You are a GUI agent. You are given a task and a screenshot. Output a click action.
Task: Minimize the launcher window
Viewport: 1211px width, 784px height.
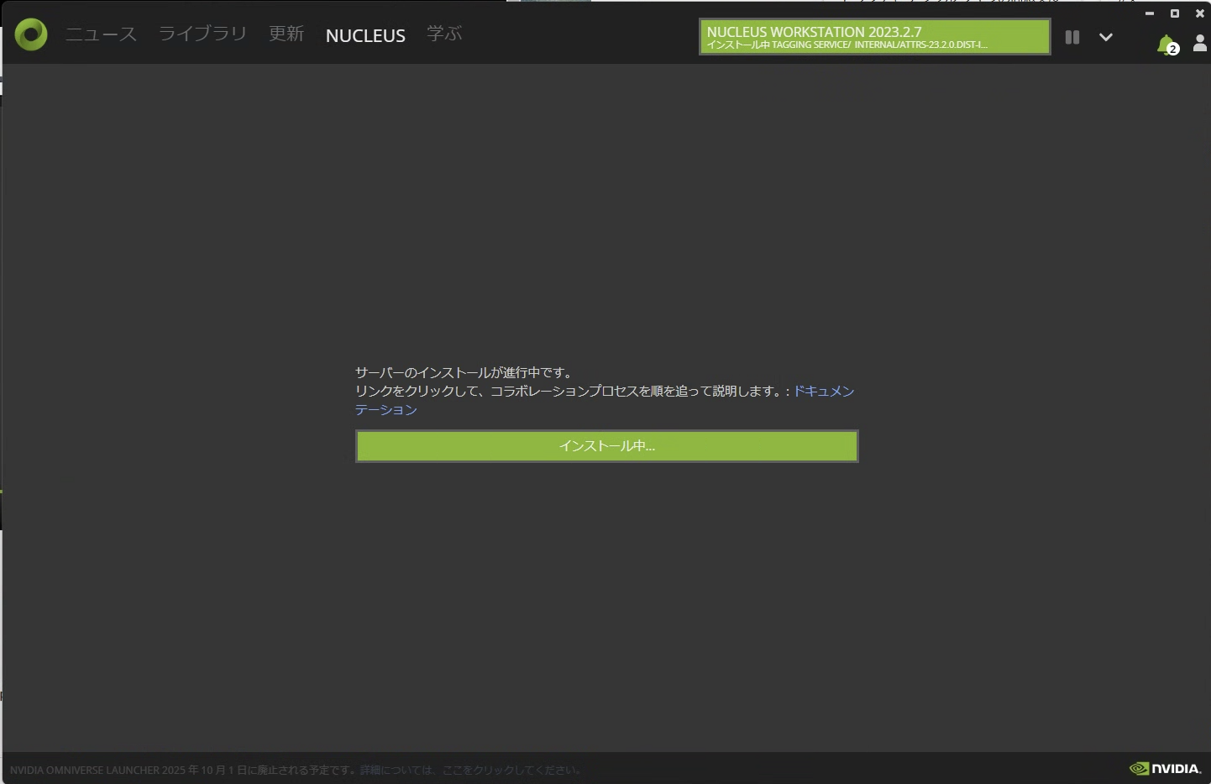click(x=1150, y=13)
